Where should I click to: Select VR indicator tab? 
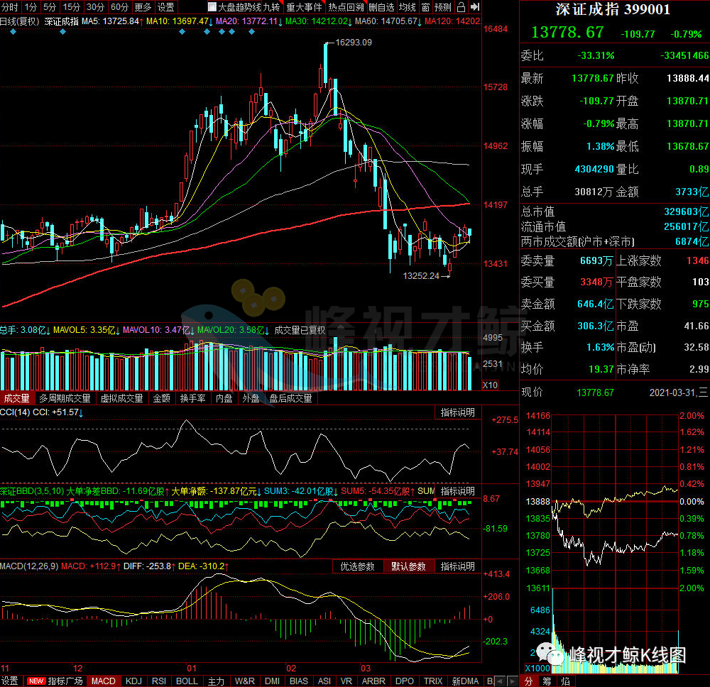[346, 681]
